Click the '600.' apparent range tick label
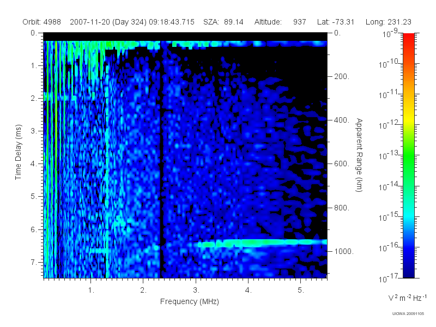436x327 pixels. coord(342,164)
